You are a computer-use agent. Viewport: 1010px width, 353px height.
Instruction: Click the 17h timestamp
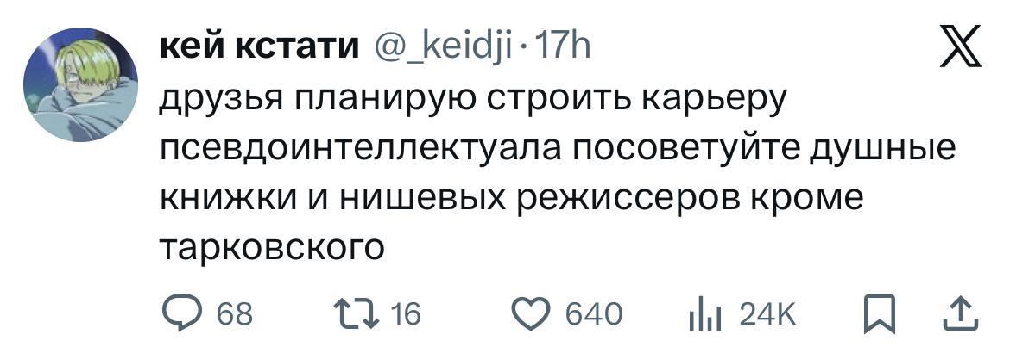click(x=562, y=51)
